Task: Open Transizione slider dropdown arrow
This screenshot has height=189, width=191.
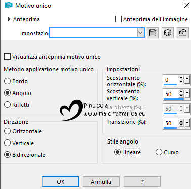Action: click(x=187, y=123)
